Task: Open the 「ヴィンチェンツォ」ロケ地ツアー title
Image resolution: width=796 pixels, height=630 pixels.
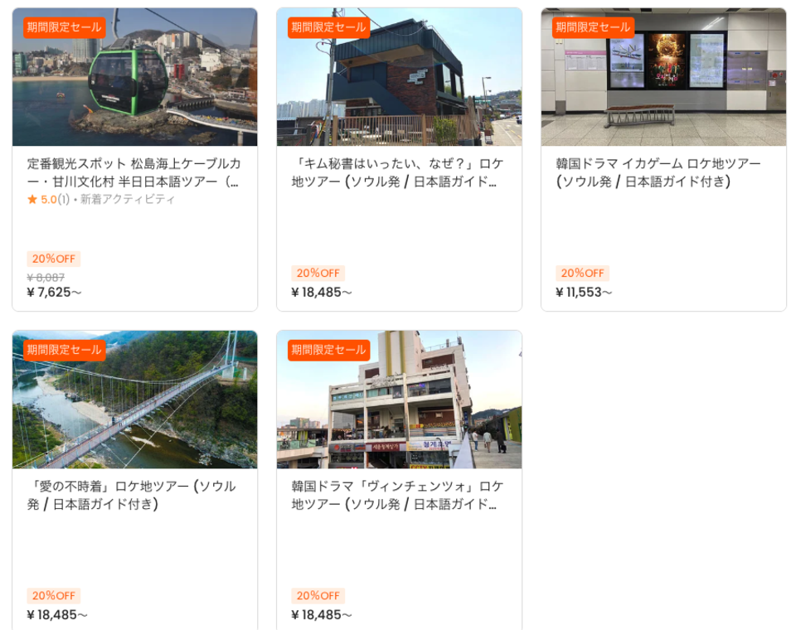Action: [x=398, y=495]
